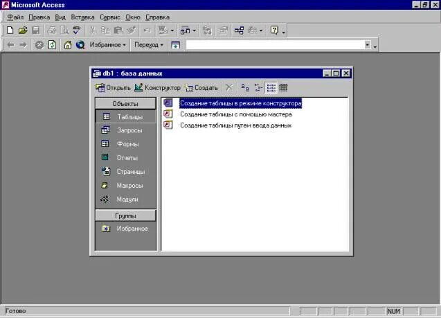
Task: Open the Правка menu
Action: pyautogui.click(x=39, y=17)
